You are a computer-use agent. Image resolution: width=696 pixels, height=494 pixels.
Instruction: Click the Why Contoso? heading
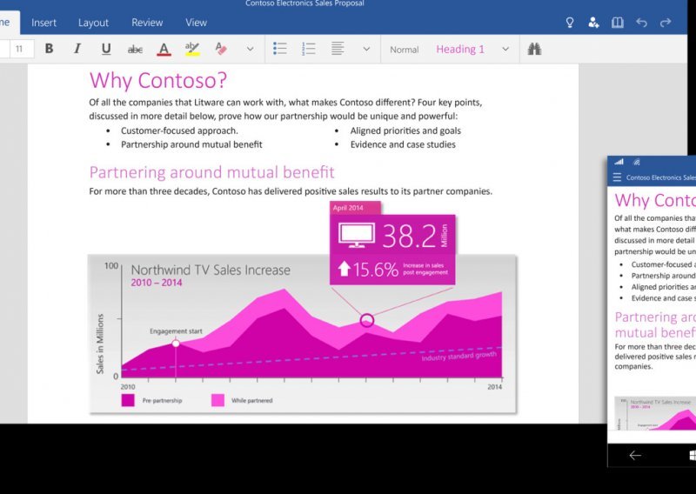point(158,80)
